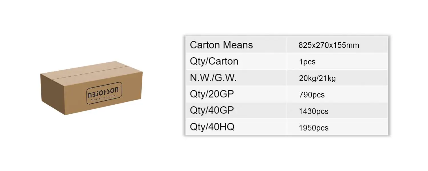This screenshot has width=428, height=171.
Task: Click the 1950pcs value cell
Action: coord(314,128)
